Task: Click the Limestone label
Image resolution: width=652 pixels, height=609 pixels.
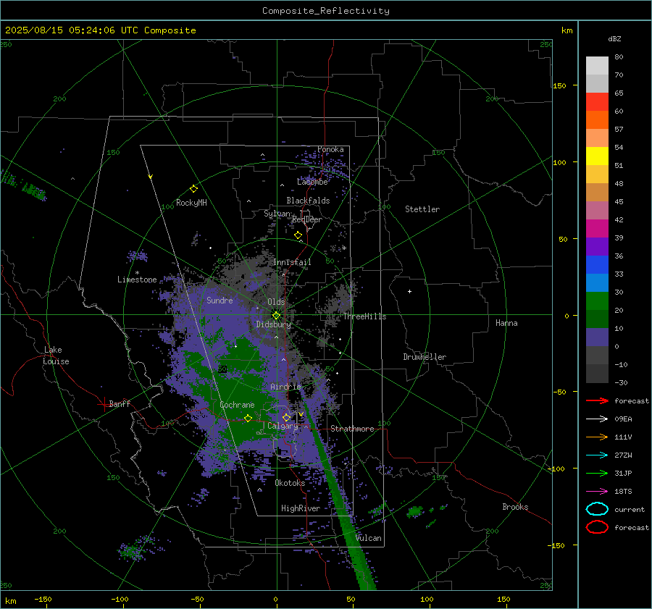Action: (137, 280)
